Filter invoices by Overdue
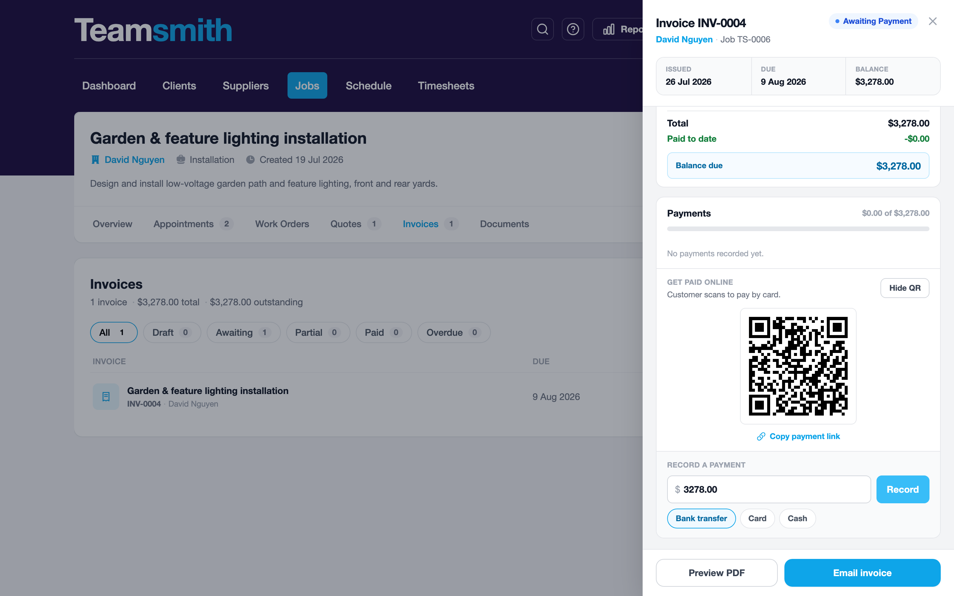Screen dimensions: 954x596 [x=454, y=332]
